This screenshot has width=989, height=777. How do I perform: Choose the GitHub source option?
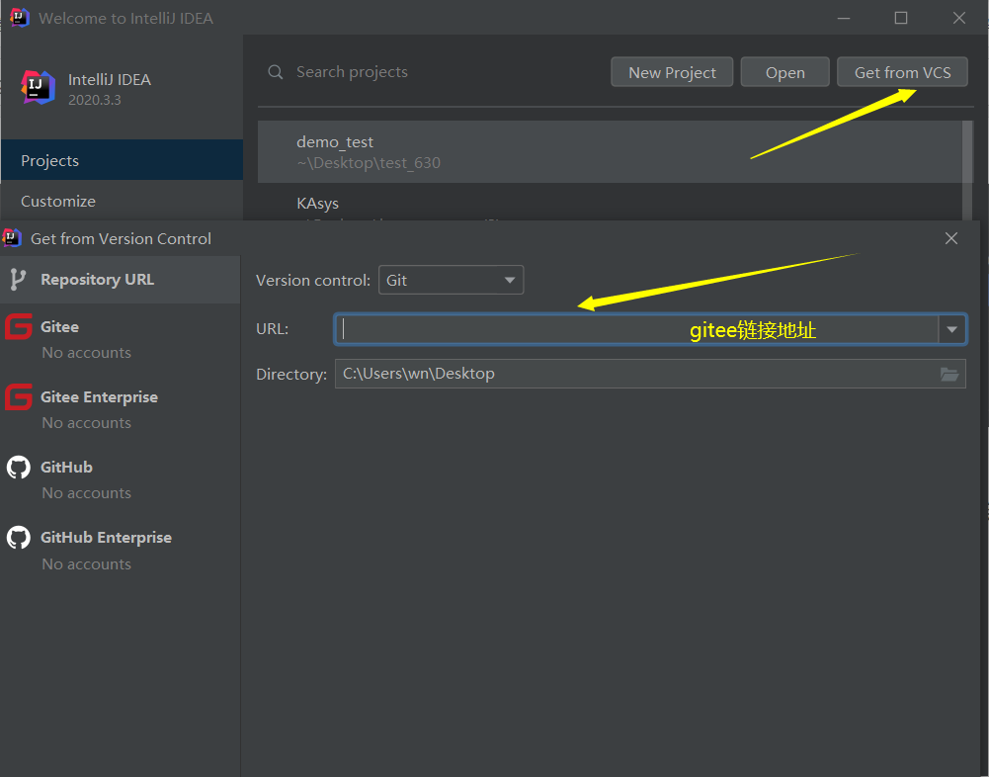click(x=121, y=479)
